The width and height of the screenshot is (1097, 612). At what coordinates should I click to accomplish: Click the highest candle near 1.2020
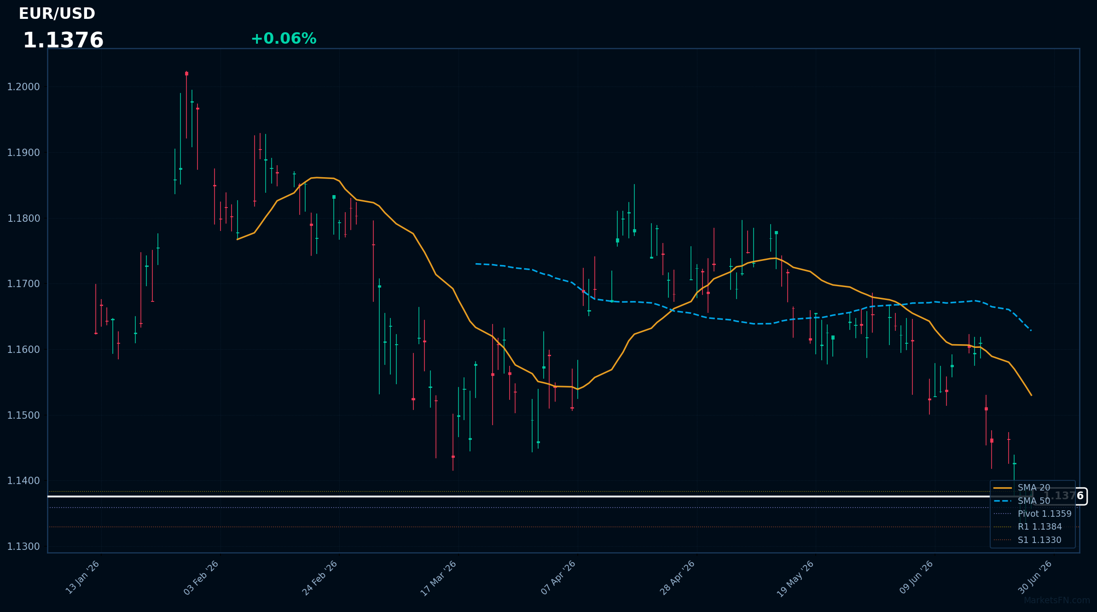(x=186, y=105)
